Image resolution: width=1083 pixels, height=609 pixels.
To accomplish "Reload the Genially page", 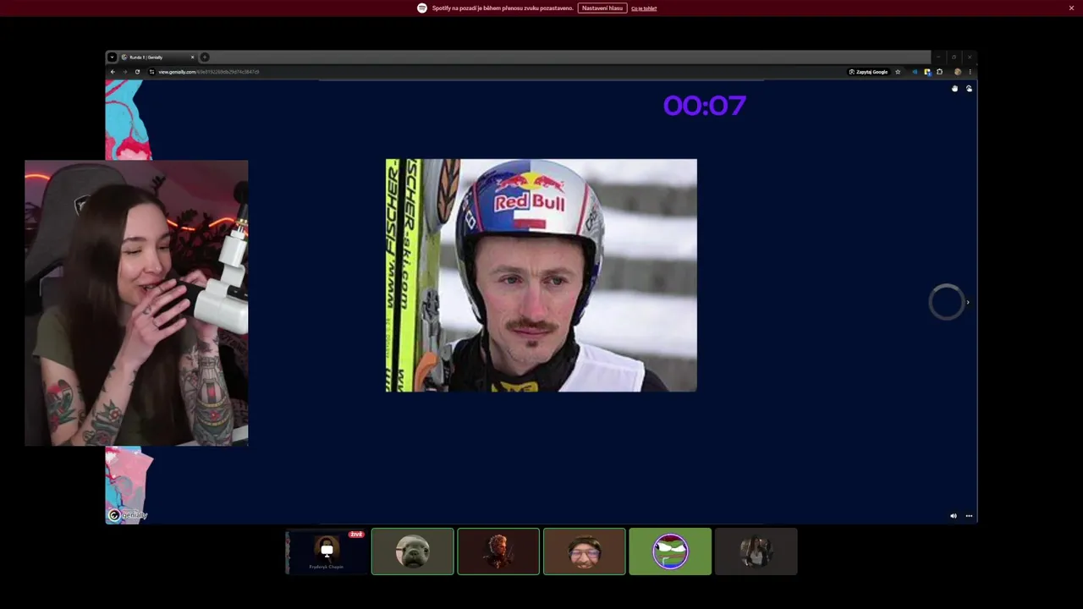I will 137,72.
